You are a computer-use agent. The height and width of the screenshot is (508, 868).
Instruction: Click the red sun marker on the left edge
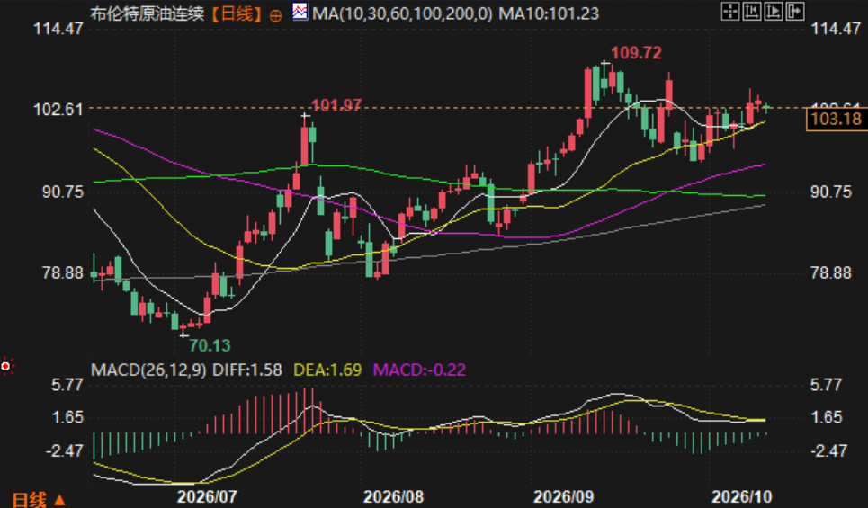tap(6, 366)
